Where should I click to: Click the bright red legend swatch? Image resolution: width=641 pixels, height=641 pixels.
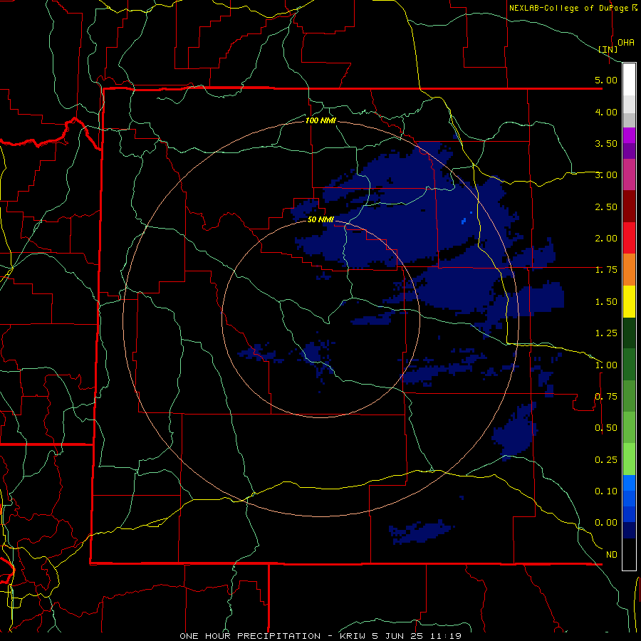point(629,238)
